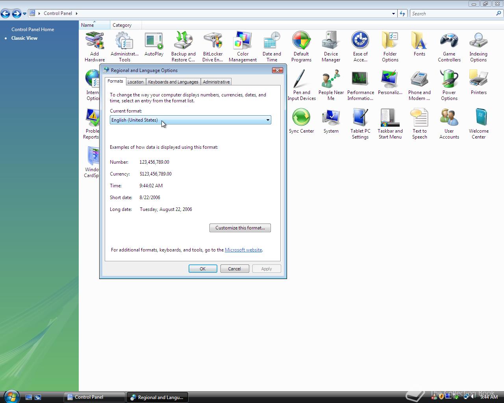Select Classic View in the sidebar
The width and height of the screenshot is (504, 403).
pyautogui.click(x=24, y=38)
